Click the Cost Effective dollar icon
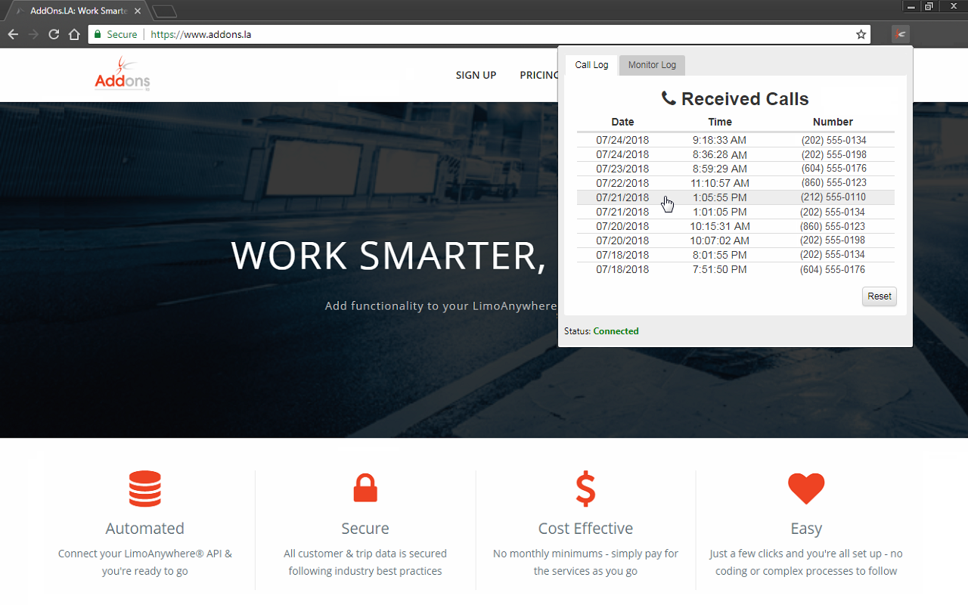The width and height of the screenshot is (968, 605). [585, 489]
